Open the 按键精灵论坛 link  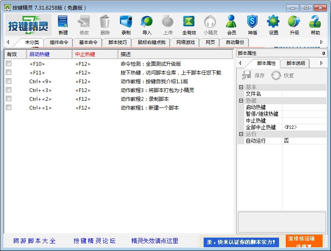coord(94,241)
